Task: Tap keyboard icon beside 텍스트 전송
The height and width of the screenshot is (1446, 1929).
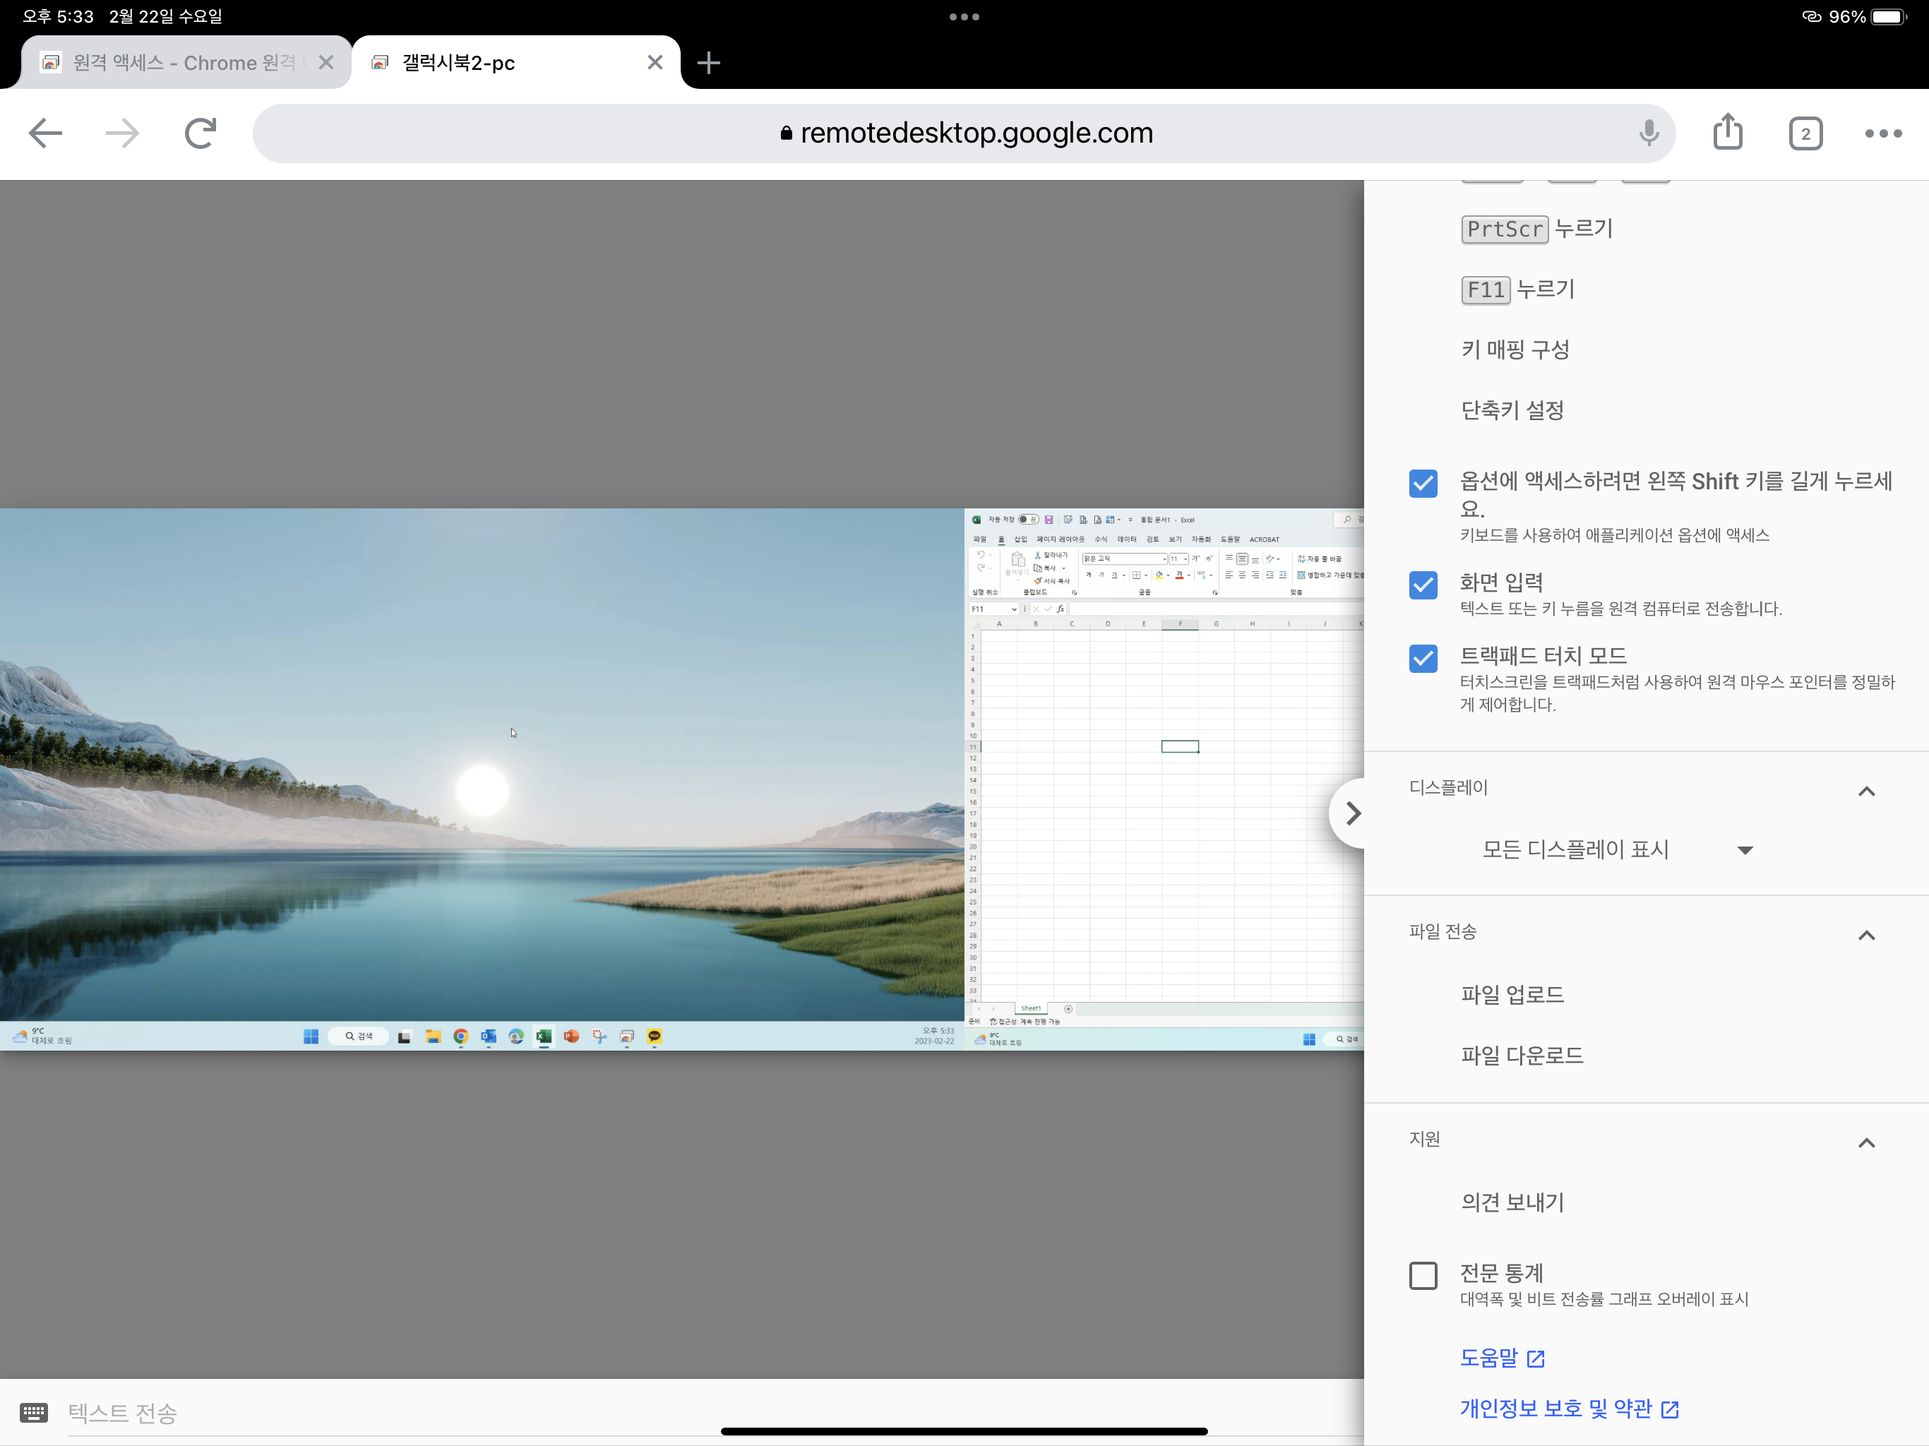Action: tap(34, 1411)
